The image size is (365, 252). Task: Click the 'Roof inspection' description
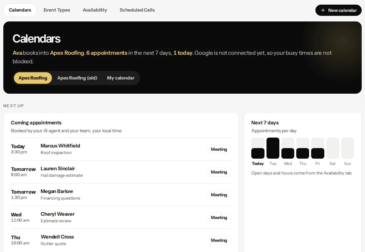click(x=56, y=153)
